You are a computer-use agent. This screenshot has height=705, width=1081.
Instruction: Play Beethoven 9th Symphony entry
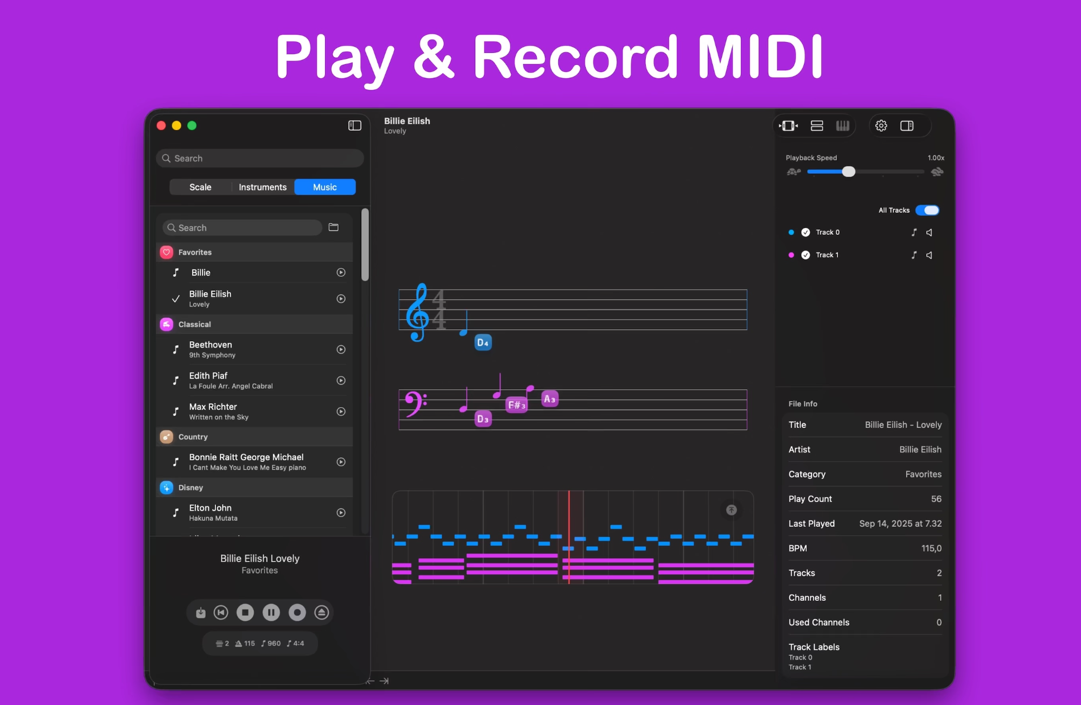(341, 349)
